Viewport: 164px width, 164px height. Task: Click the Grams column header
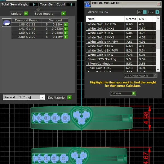(131, 19)
